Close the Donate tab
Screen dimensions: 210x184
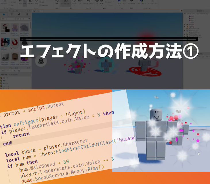coord(41,11)
